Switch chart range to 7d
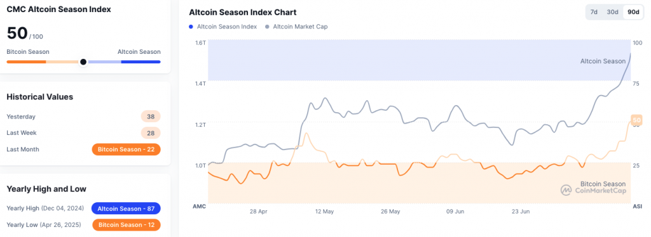 594,12
